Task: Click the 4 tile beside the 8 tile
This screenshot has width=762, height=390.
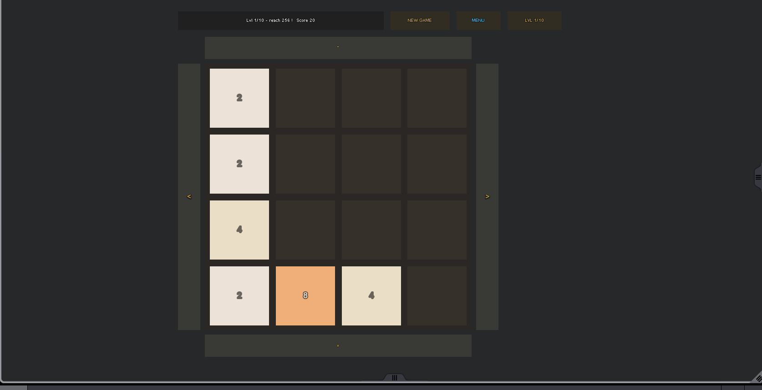Action: (371, 296)
